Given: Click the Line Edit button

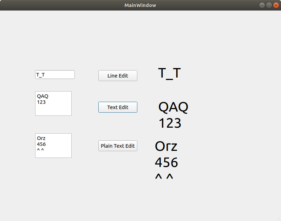Looking at the screenshot, I should pyautogui.click(x=118, y=75).
